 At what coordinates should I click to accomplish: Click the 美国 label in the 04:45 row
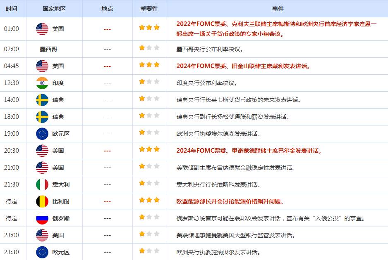tap(58, 66)
